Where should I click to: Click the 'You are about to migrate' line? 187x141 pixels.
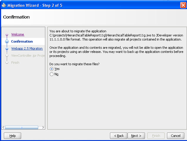(x=78, y=31)
